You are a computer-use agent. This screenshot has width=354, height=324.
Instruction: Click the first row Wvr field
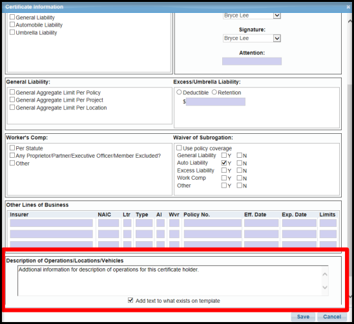tap(174, 223)
